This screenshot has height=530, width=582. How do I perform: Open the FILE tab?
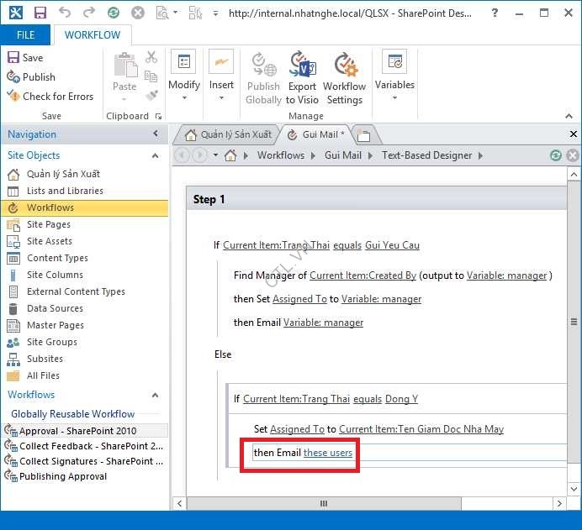25,35
